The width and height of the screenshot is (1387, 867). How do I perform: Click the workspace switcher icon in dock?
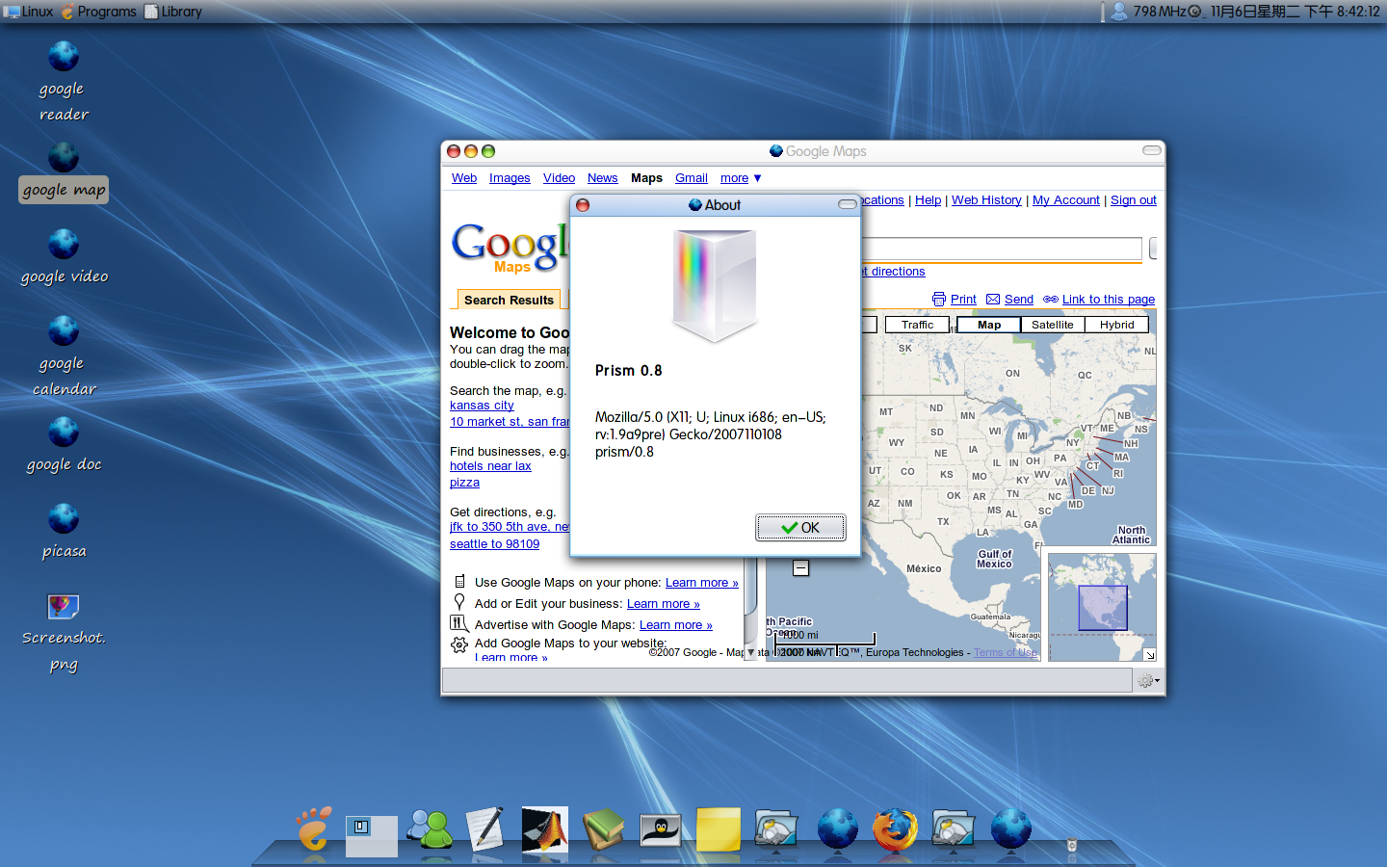(372, 834)
